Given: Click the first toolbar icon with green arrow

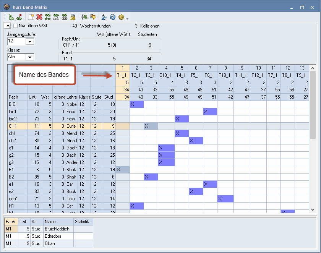Looking at the screenshot, I should pos(11,17).
